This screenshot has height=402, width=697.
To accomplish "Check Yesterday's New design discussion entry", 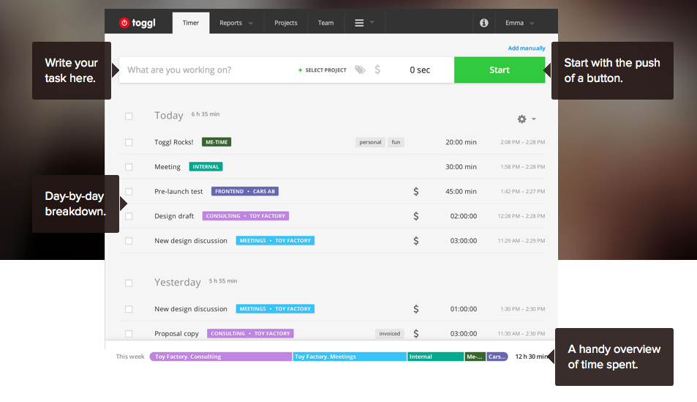I will (x=129, y=309).
